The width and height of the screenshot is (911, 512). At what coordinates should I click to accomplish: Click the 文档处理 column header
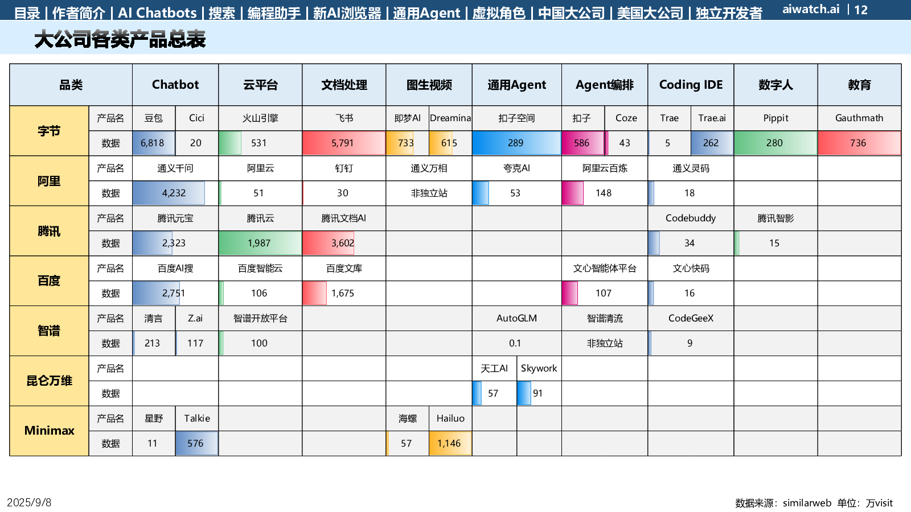tap(344, 85)
